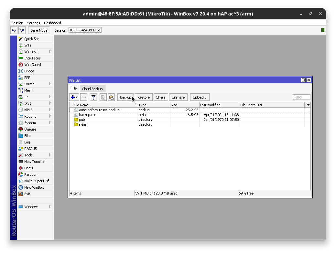
Task: Select the backup.rsc file row
Action: pyautogui.click(x=87, y=115)
